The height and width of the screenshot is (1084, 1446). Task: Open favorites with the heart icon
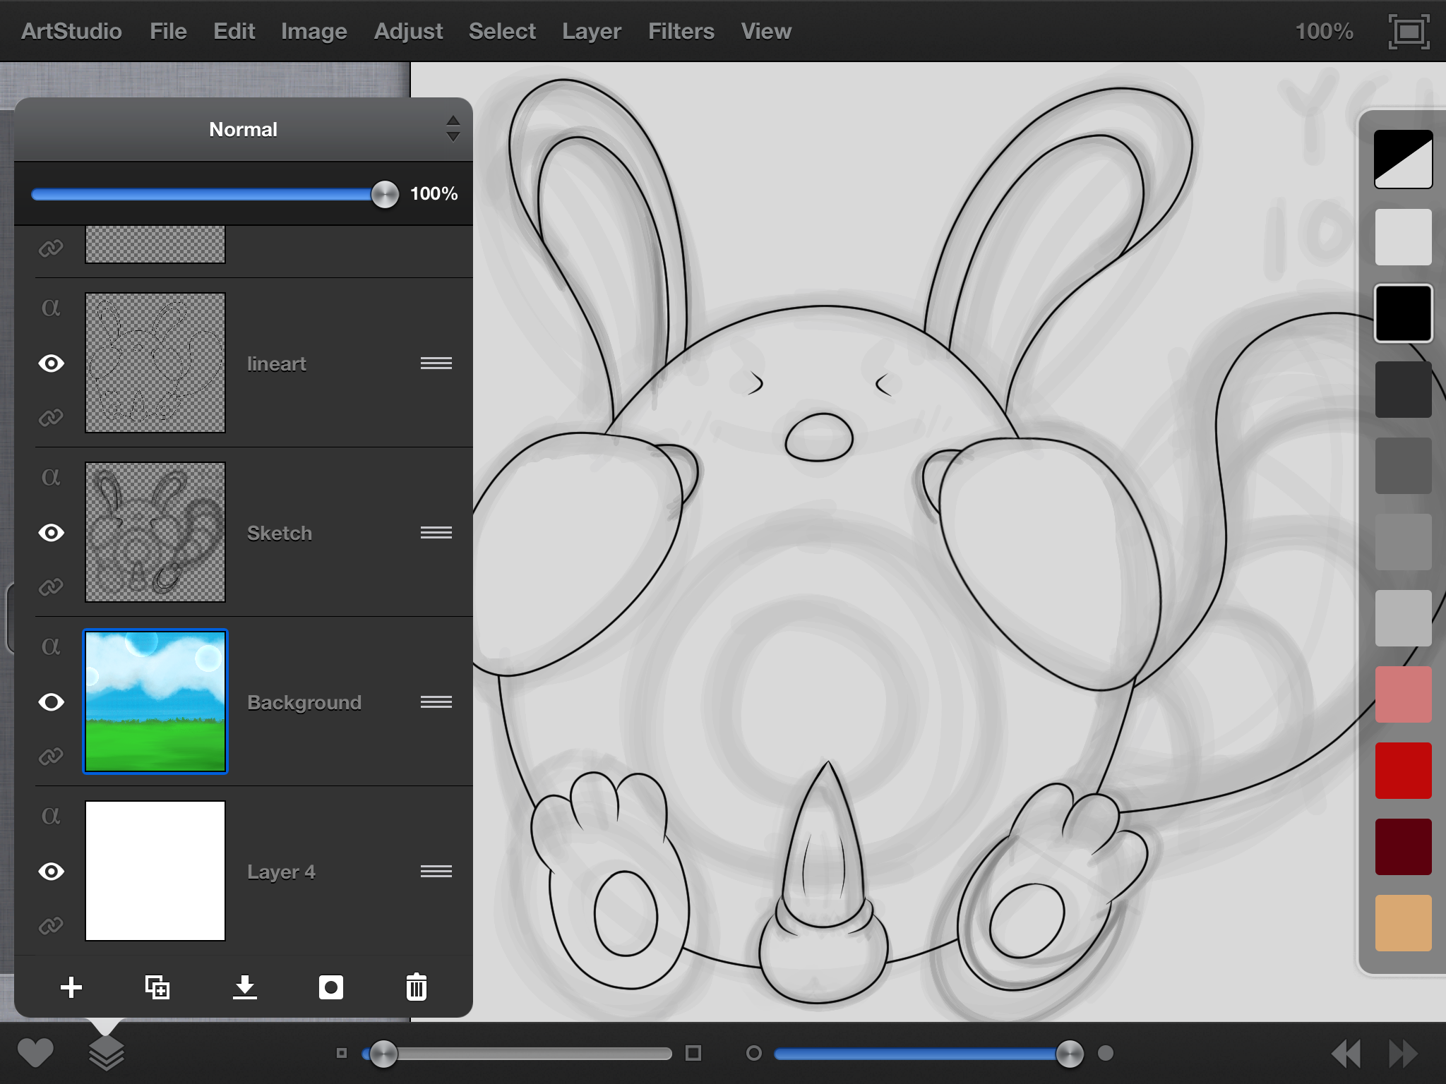(35, 1053)
